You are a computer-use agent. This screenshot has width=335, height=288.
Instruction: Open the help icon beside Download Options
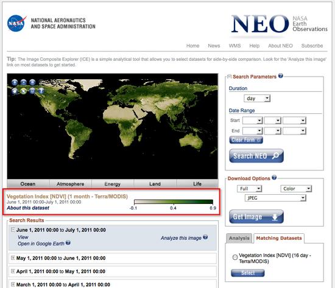tap(274, 178)
